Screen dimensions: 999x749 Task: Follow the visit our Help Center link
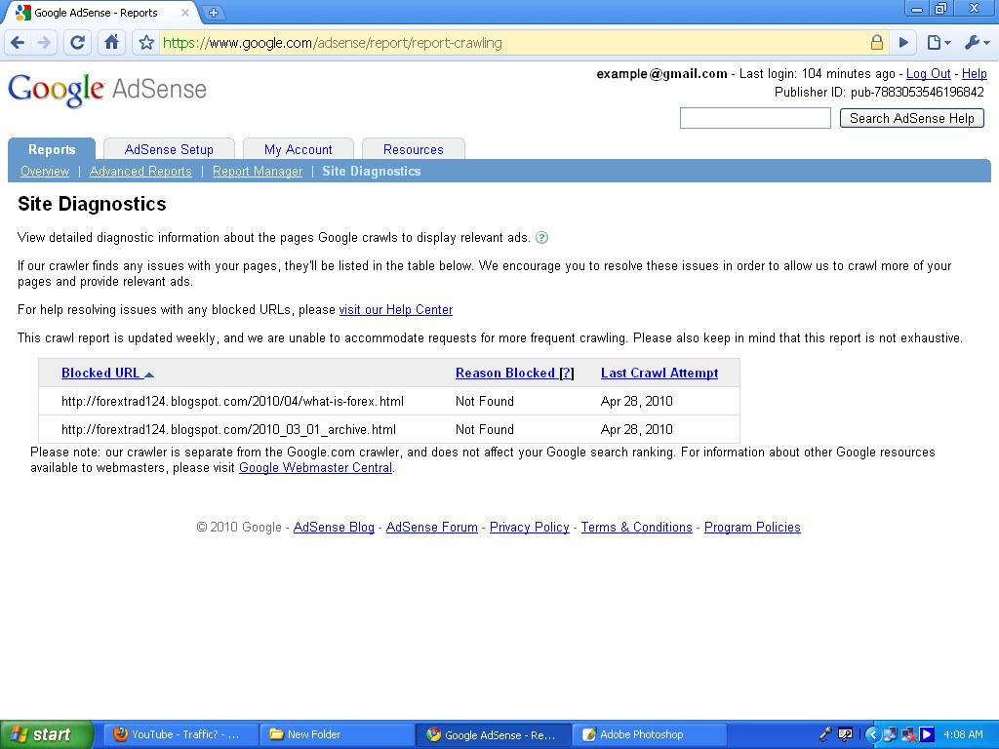396,309
